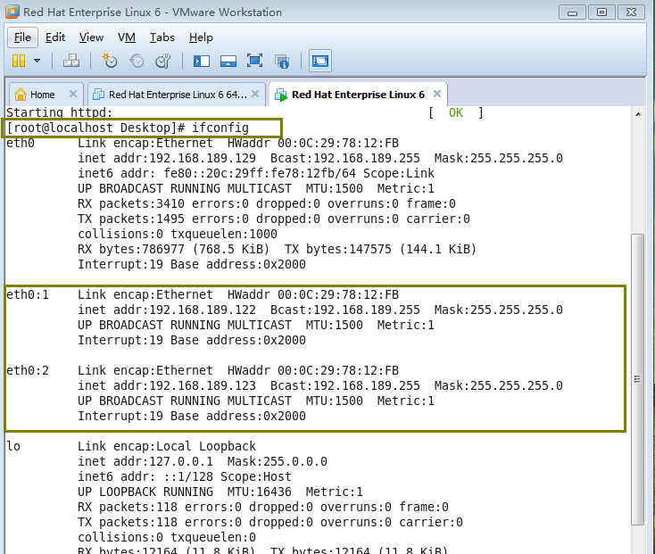Click inet addr:192.168.189.123 text

[167, 385]
